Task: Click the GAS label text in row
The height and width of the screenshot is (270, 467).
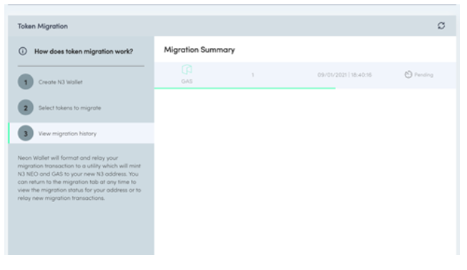Action: 187,81
